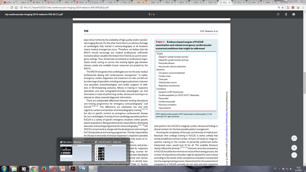Image resolution: width=306 pixels, height=172 pixels.
Task: Print the PDF document
Action: (x=293, y=14)
